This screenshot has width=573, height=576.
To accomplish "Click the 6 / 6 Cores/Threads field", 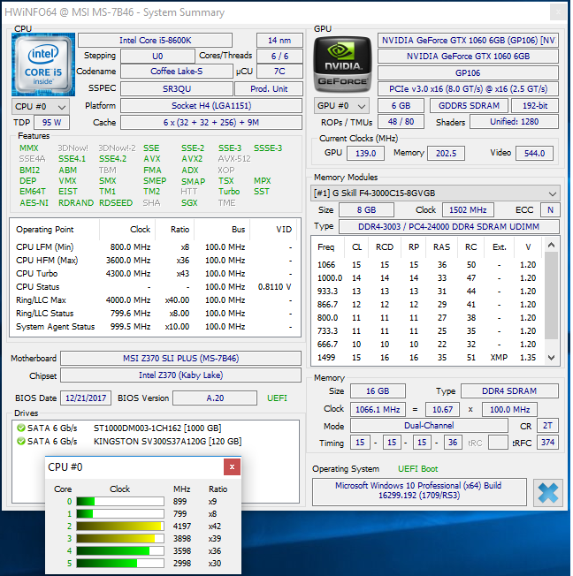I will (x=280, y=57).
